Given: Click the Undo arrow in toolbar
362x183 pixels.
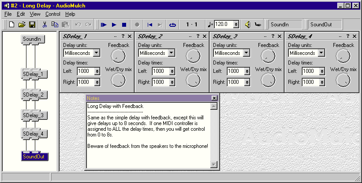Looking at the screenshot, I should pos(78,25).
